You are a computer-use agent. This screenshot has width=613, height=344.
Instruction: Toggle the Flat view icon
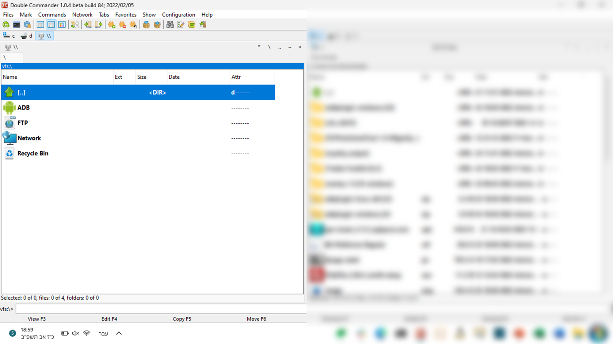point(75,25)
